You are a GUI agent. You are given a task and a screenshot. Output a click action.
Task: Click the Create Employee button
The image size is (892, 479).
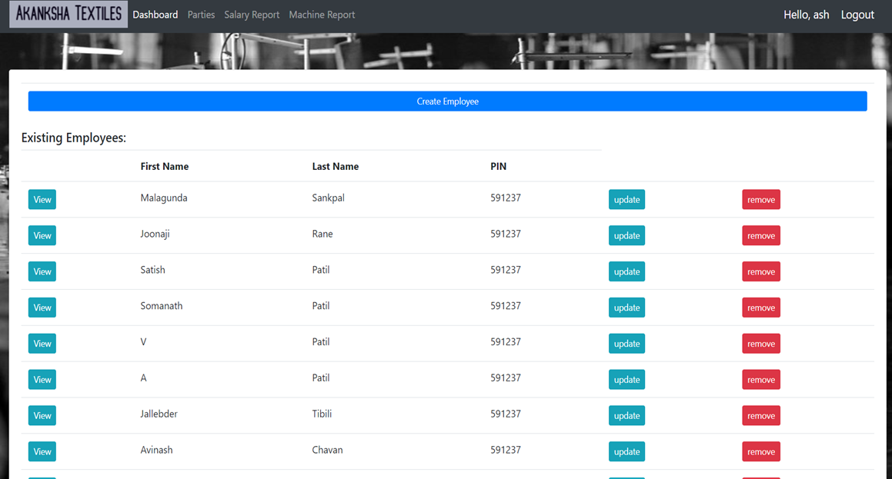click(x=447, y=101)
